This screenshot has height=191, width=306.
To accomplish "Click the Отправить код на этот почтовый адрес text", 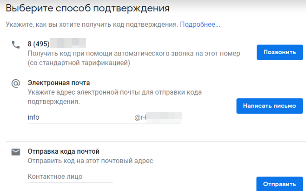I will [x=90, y=161].
